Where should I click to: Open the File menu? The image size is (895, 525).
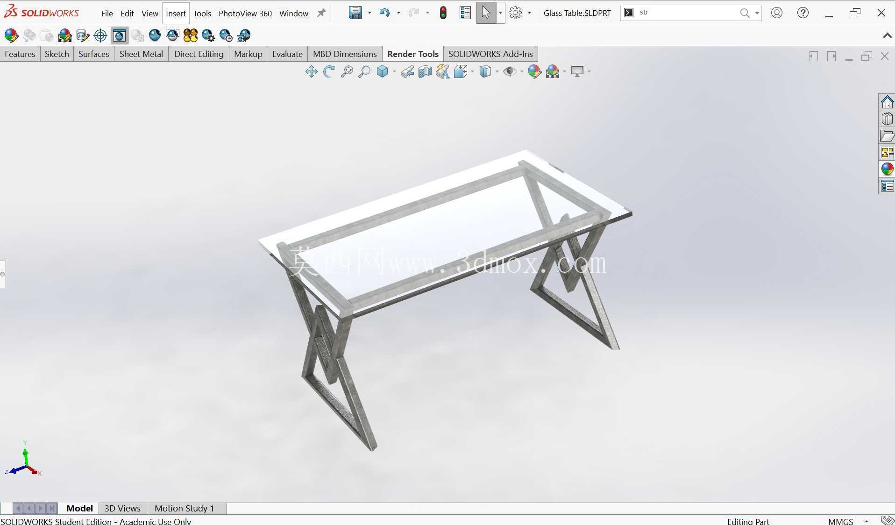coord(107,14)
